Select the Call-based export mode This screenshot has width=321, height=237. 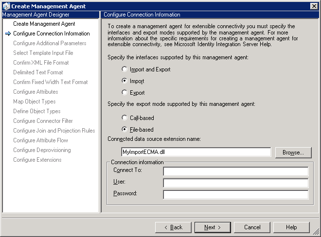124,118
